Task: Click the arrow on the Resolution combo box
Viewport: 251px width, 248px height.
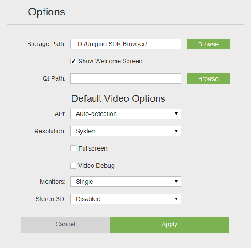Action: pyautogui.click(x=176, y=131)
